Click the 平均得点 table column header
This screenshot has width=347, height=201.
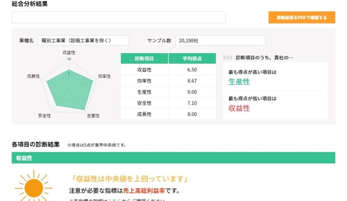192,58
